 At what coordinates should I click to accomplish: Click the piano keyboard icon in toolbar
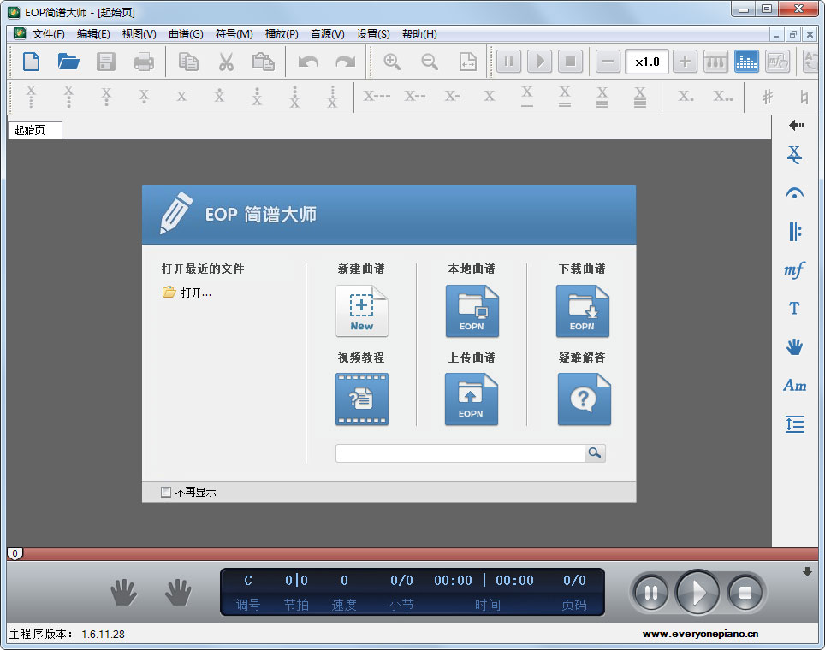[715, 62]
